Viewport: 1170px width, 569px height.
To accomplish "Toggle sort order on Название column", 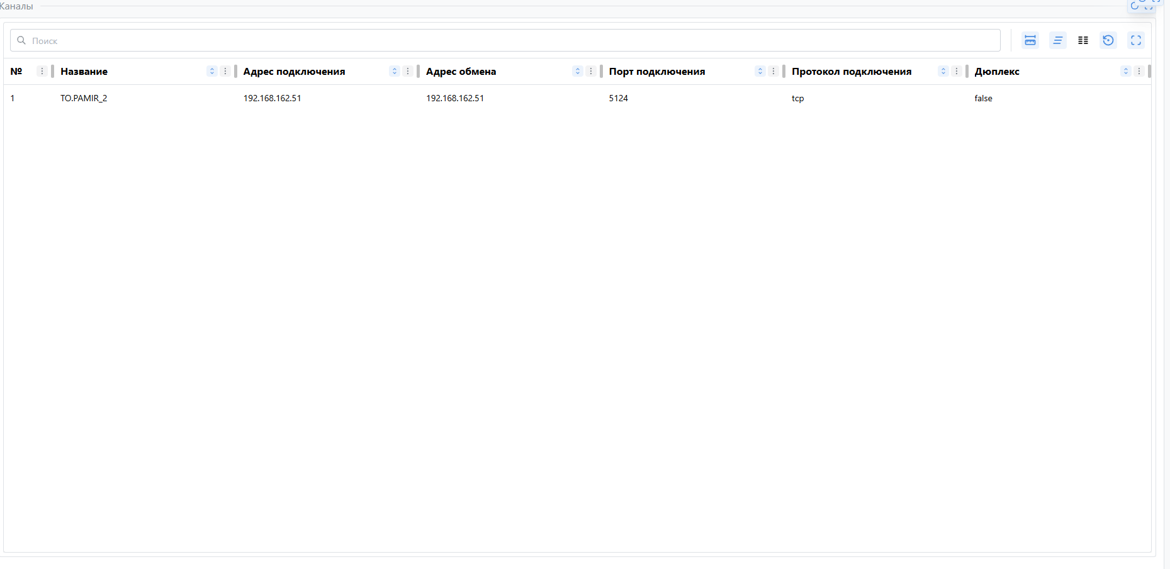I will pyautogui.click(x=212, y=71).
